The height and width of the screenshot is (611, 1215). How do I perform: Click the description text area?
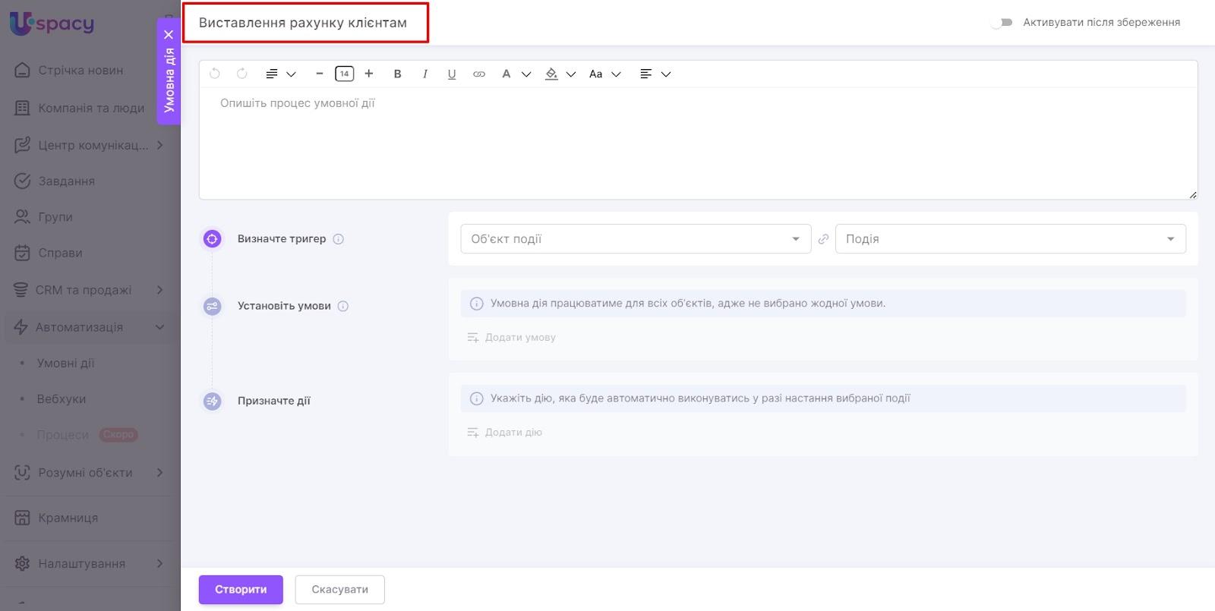[x=697, y=144]
